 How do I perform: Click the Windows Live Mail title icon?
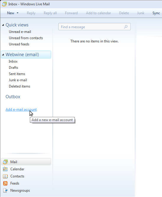(x=4, y=4)
